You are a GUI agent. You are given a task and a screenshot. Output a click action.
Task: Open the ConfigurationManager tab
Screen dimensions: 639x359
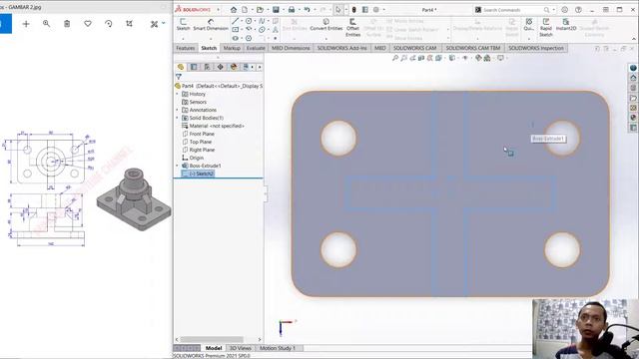207,67
